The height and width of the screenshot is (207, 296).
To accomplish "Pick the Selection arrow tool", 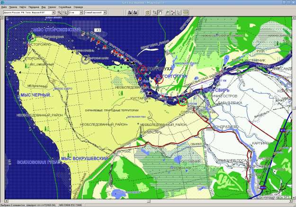I will [178, 12].
